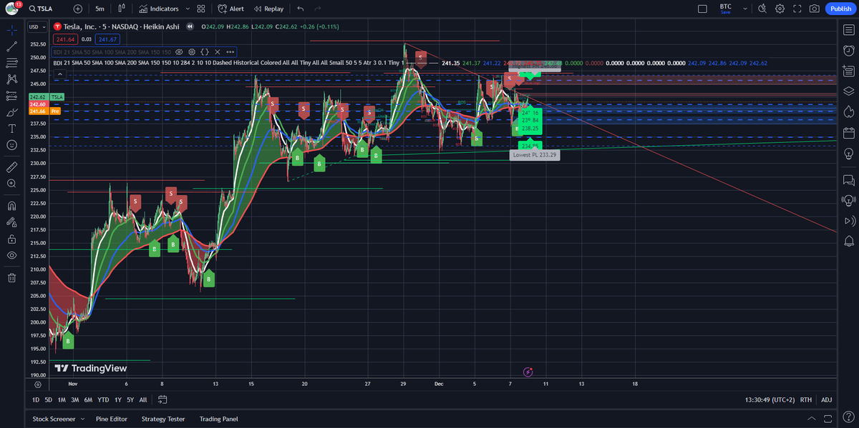Open the USD currency dropdown
Image resolution: width=859 pixels, height=428 pixels.
click(x=37, y=26)
